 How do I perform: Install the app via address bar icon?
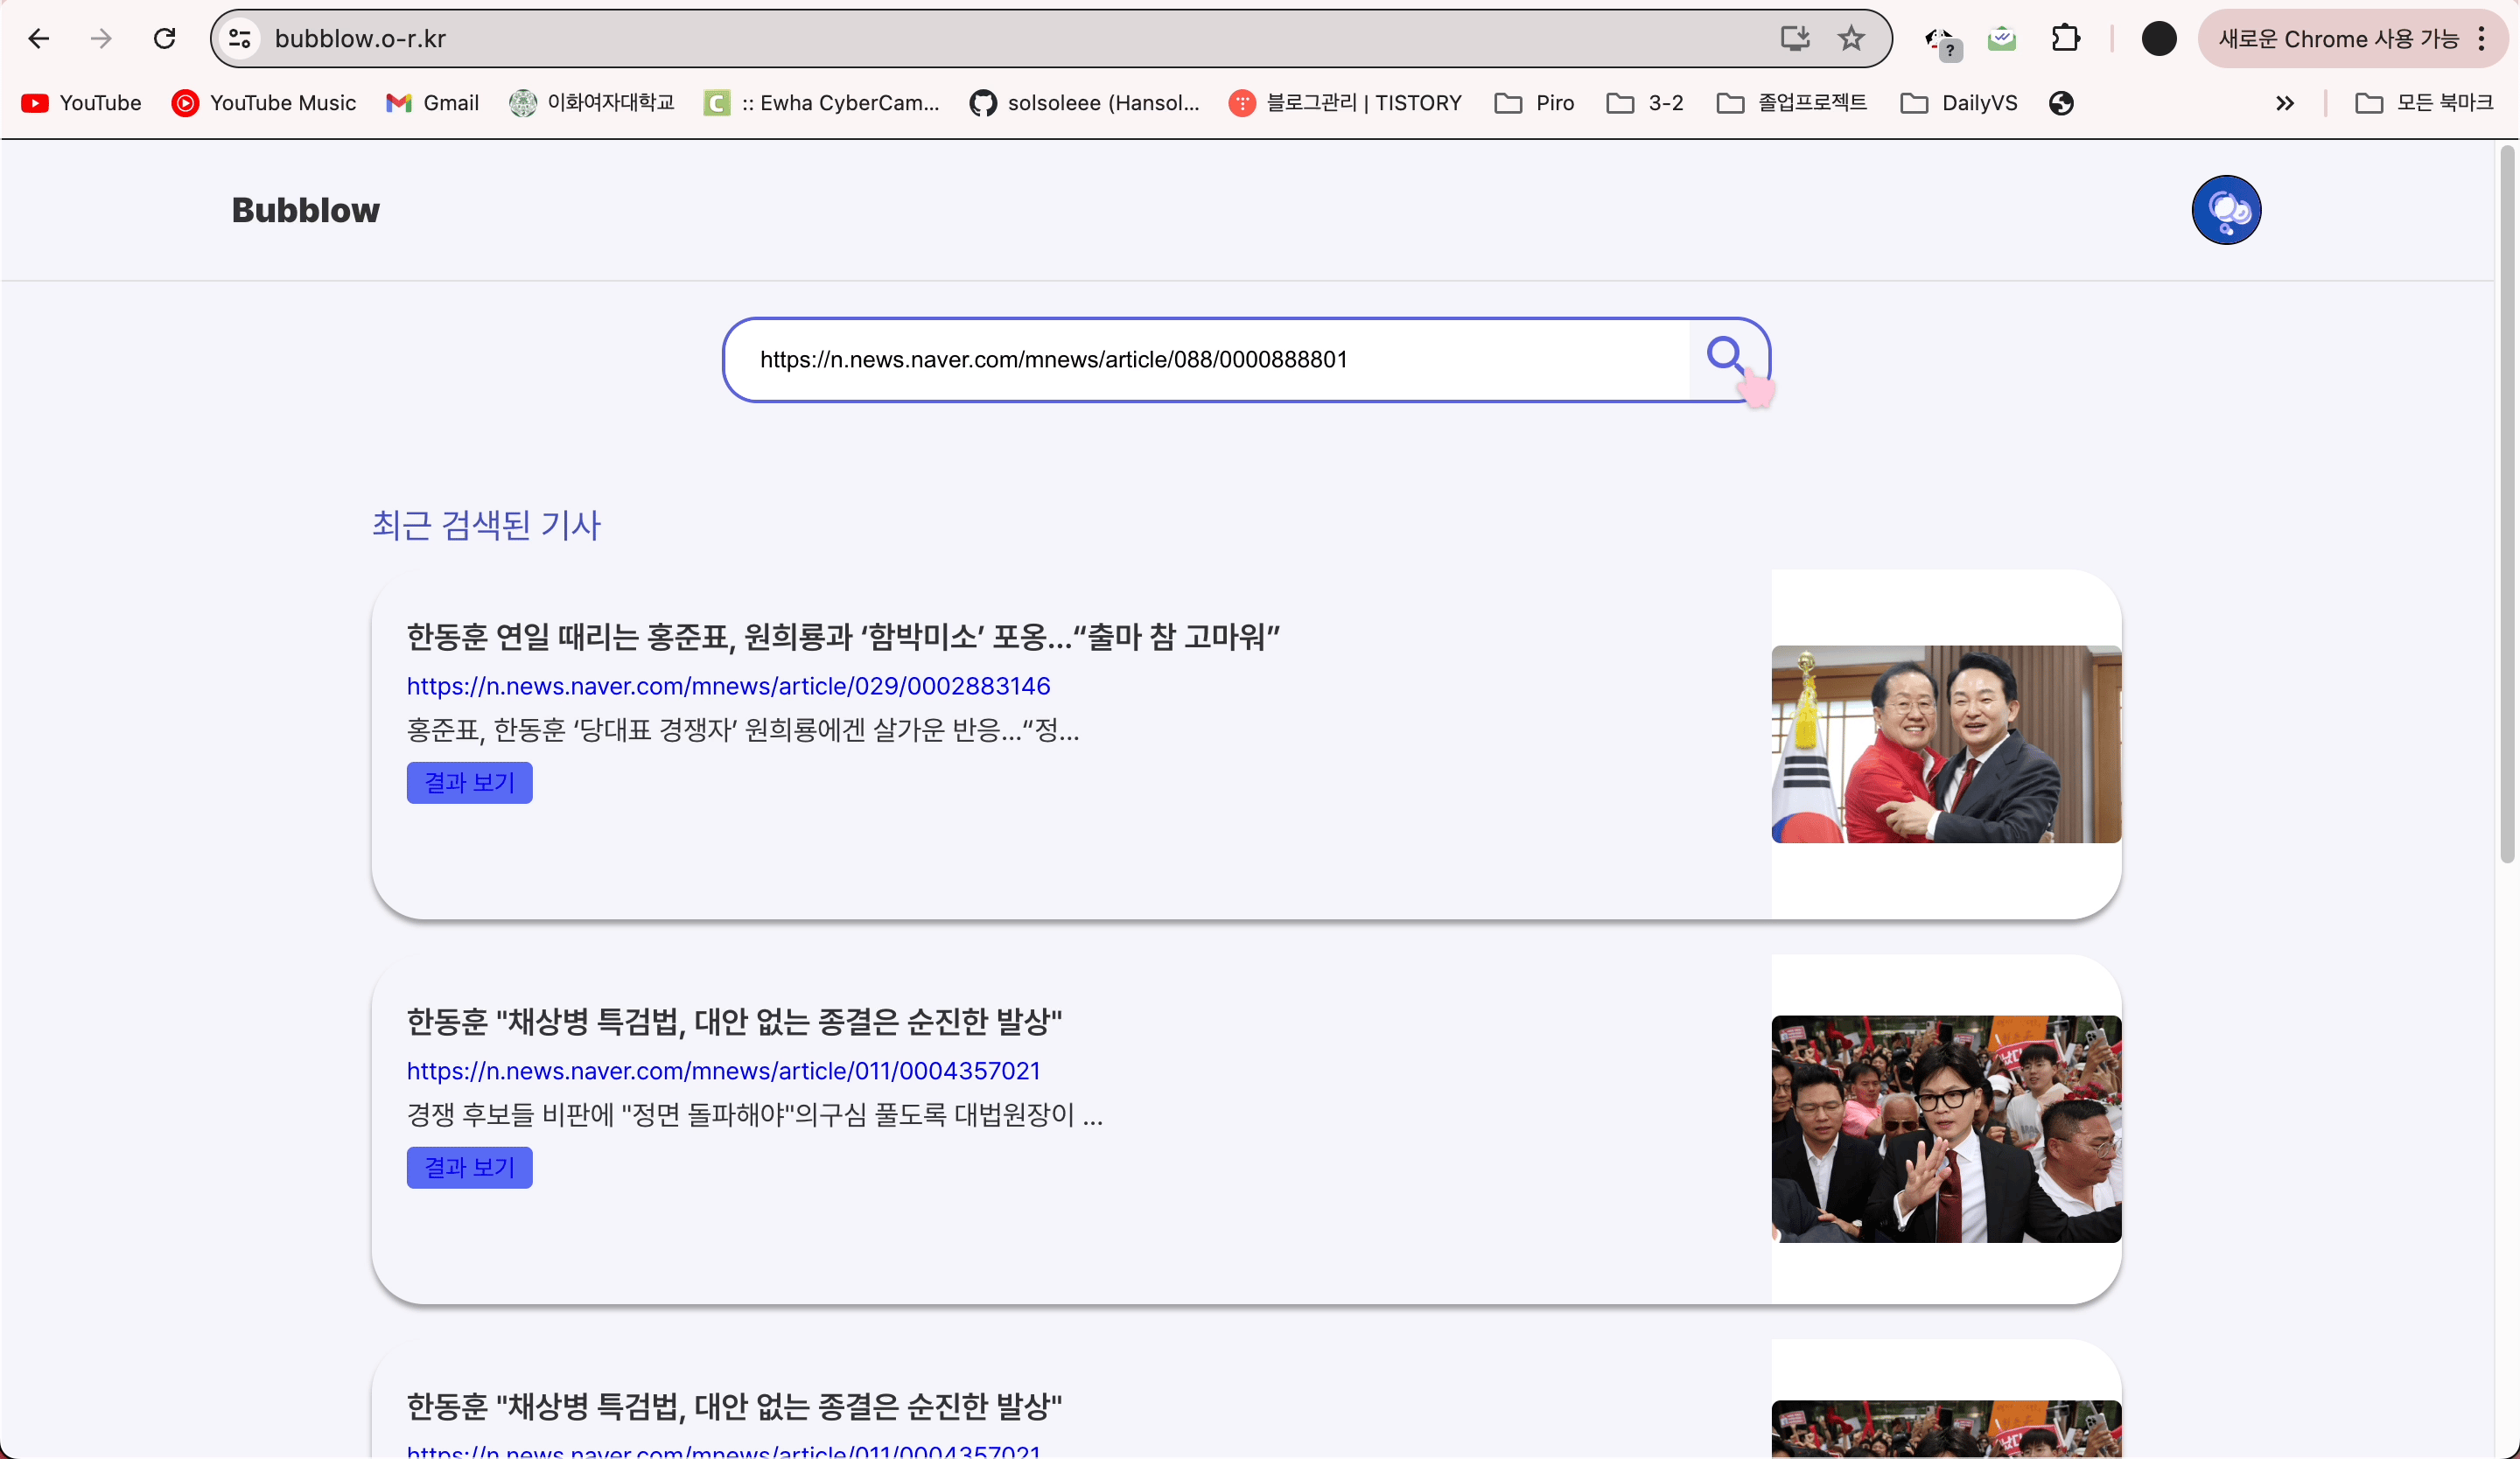tap(1795, 39)
